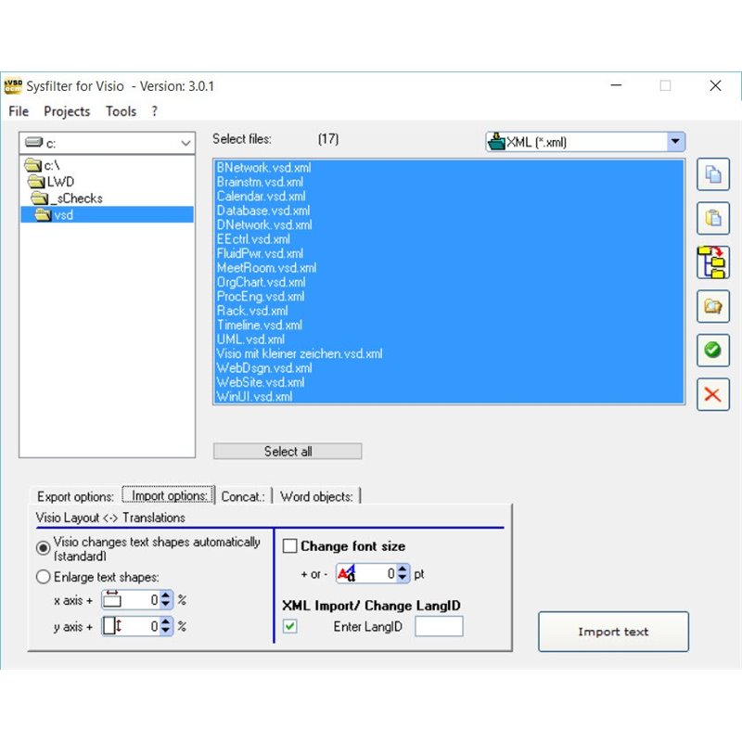Viewport: 742px width, 742px height.
Task: Select file Rack.vsd.xml
Action: pos(449,311)
